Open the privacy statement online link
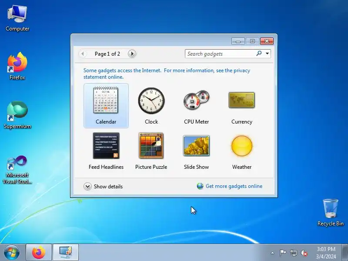The height and width of the screenshot is (261, 348). pos(167,74)
